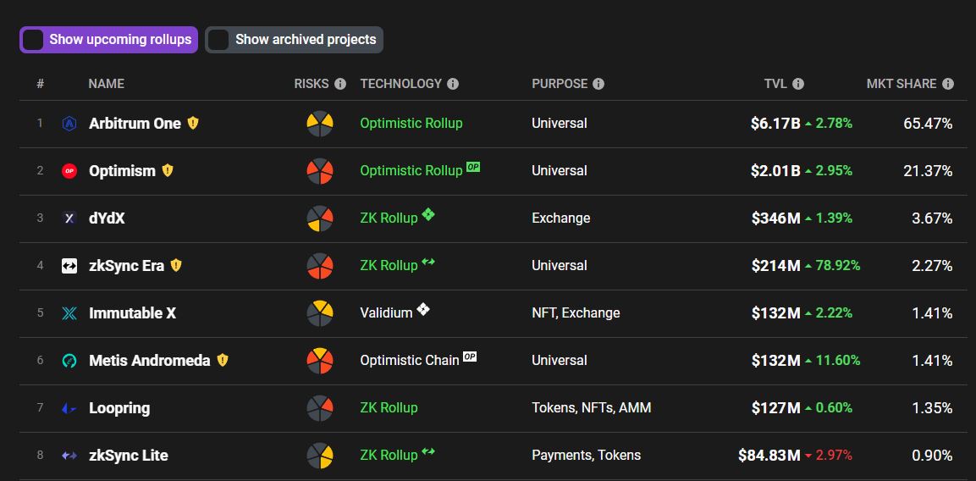Open the TECHNOLOGY column info icon
The width and height of the screenshot is (976, 481).
pyautogui.click(x=453, y=84)
